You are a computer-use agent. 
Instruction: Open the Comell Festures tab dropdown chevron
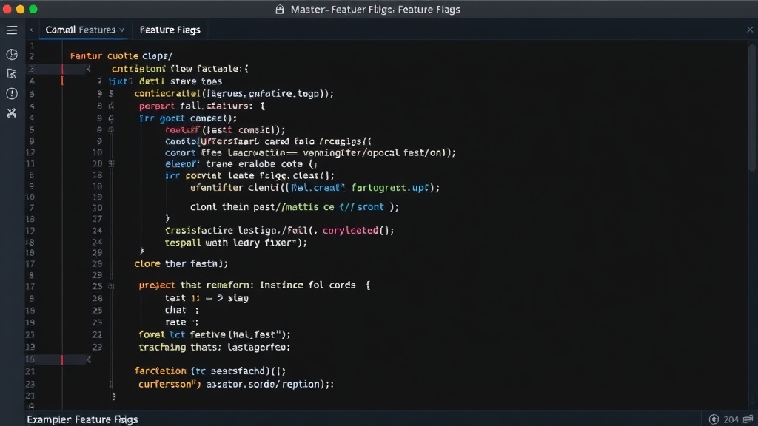122,30
